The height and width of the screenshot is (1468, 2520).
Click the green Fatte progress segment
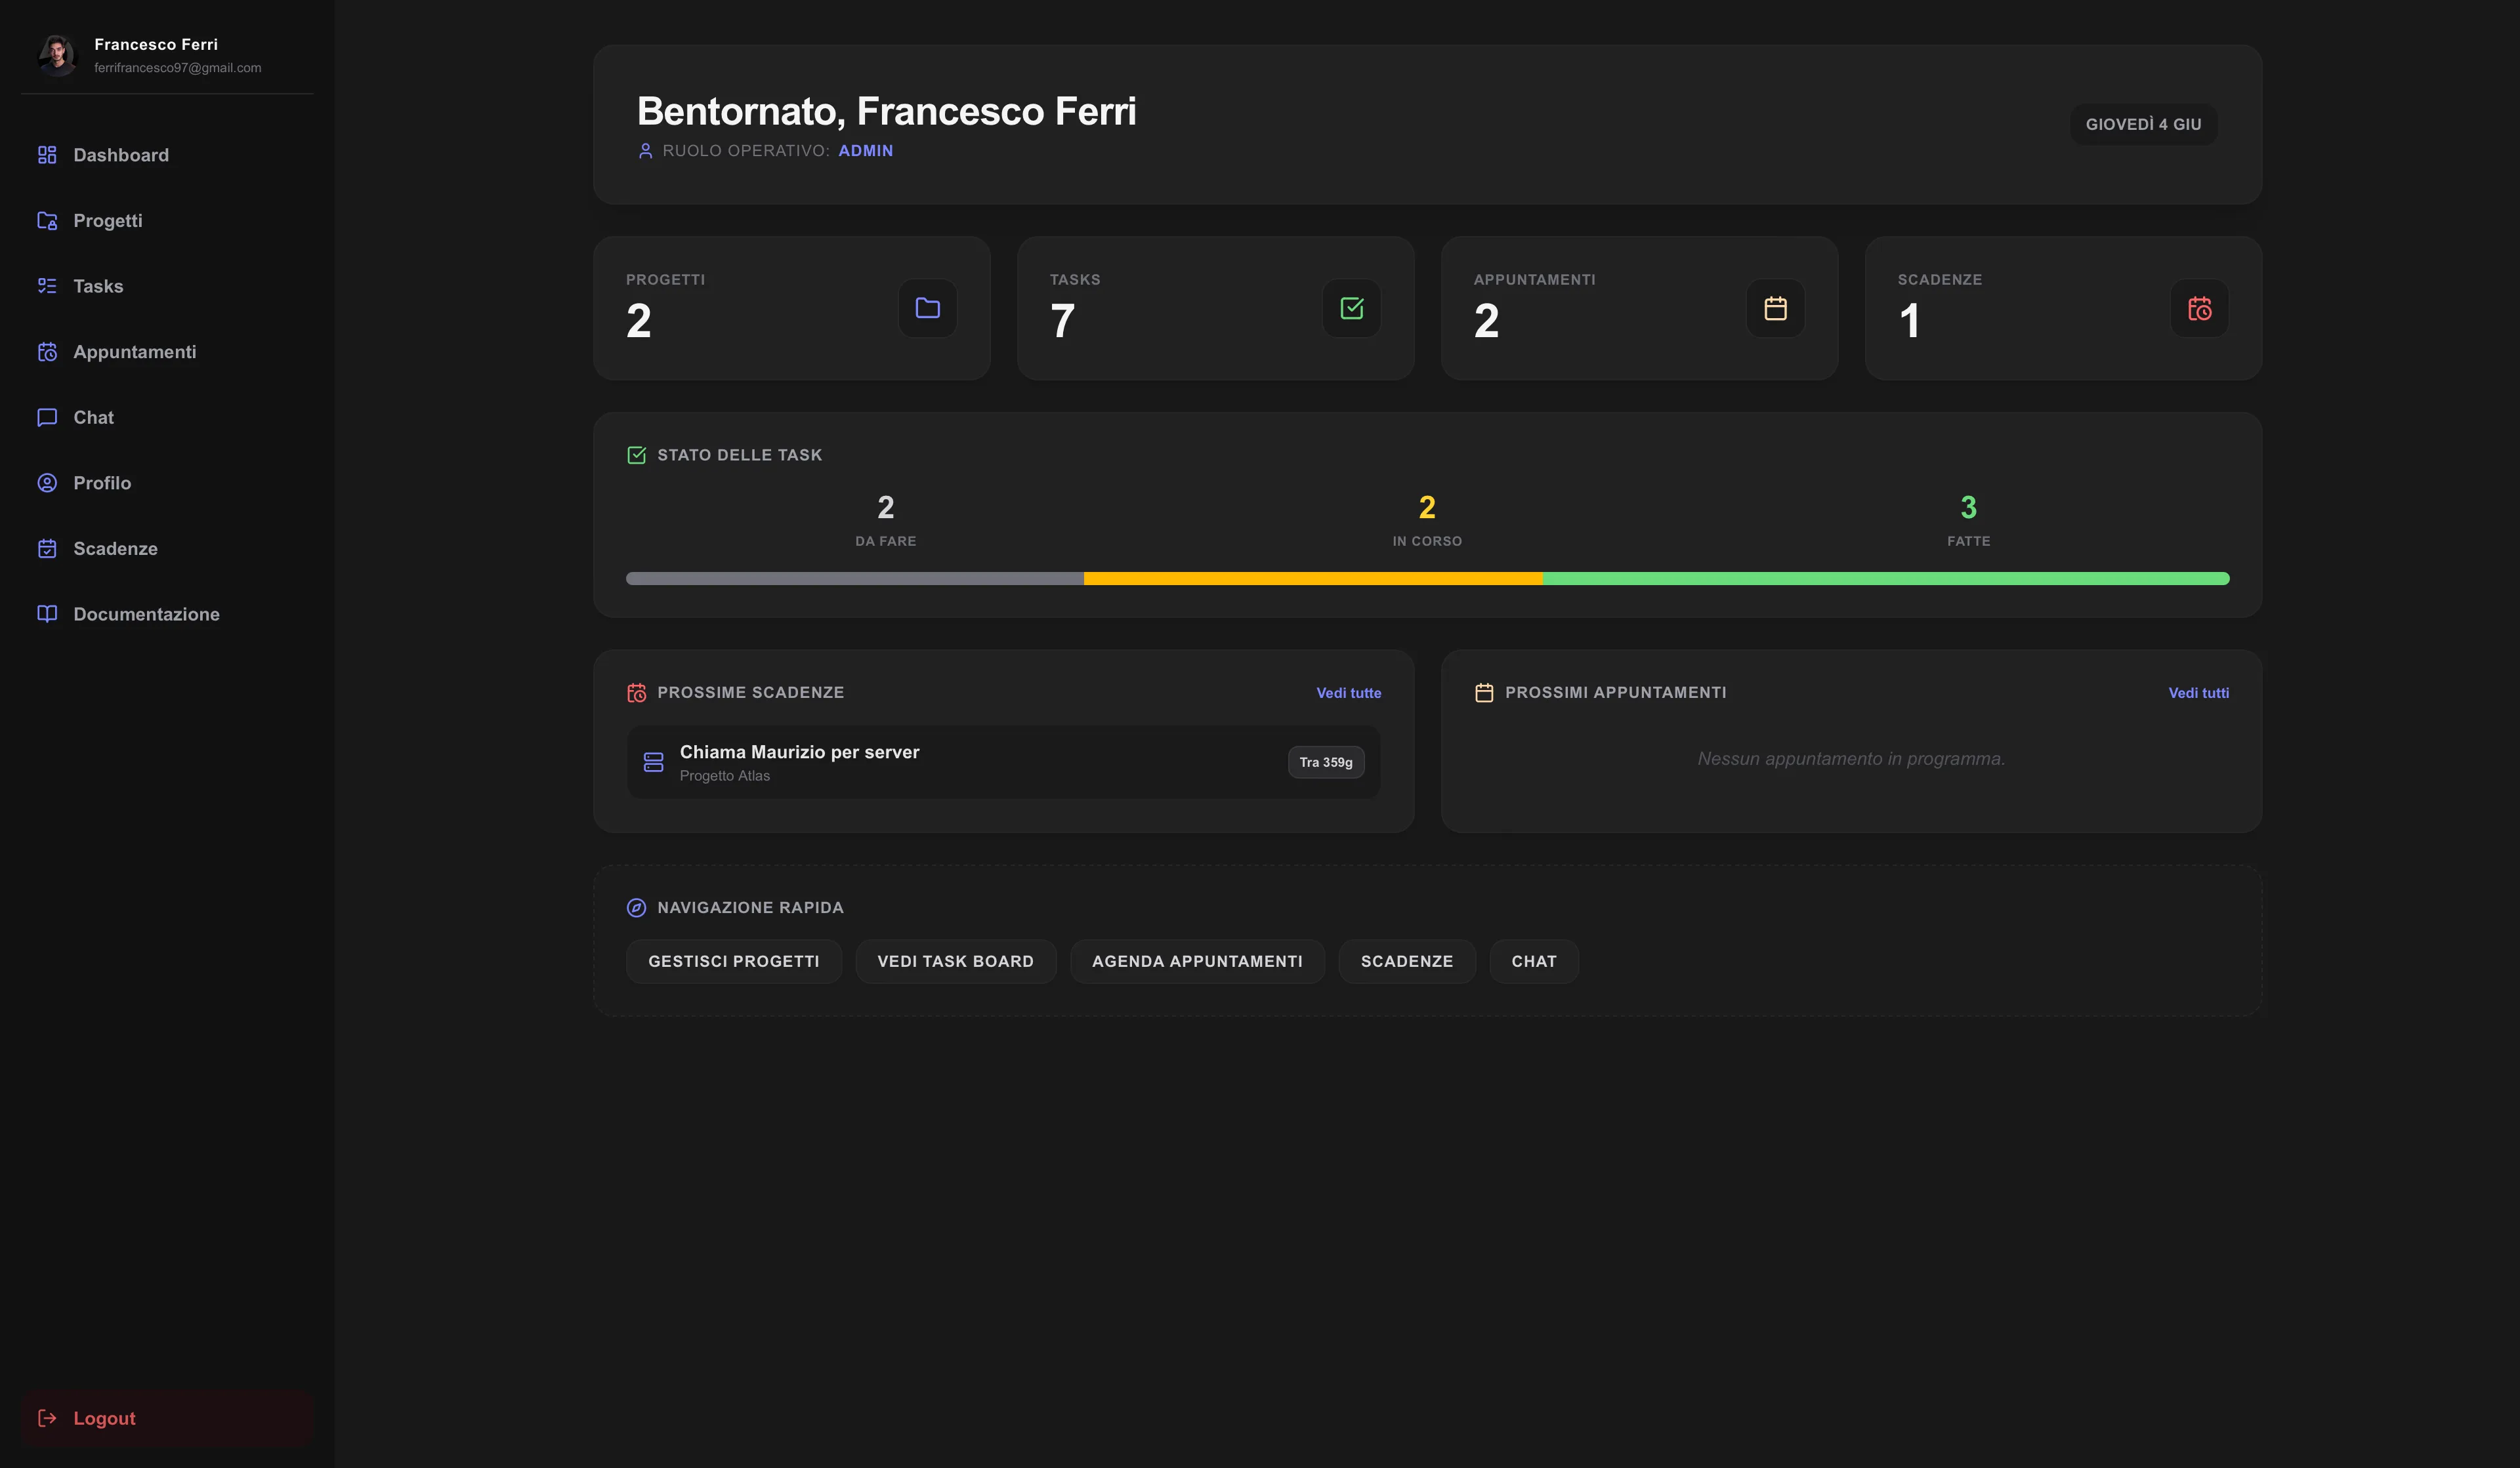tap(1886, 579)
